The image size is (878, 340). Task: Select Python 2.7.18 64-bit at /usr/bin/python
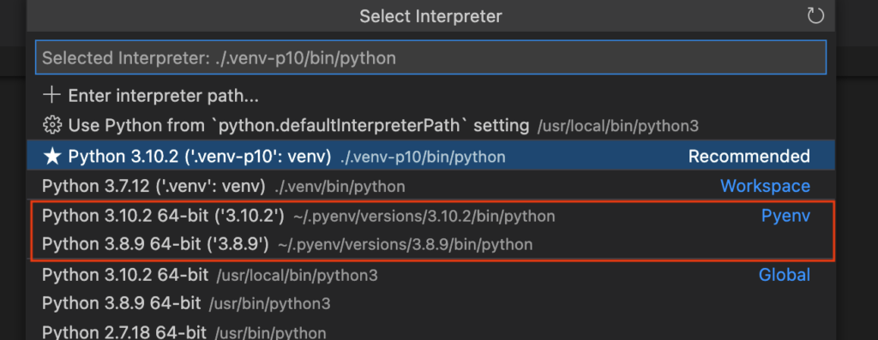coord(430,333)
